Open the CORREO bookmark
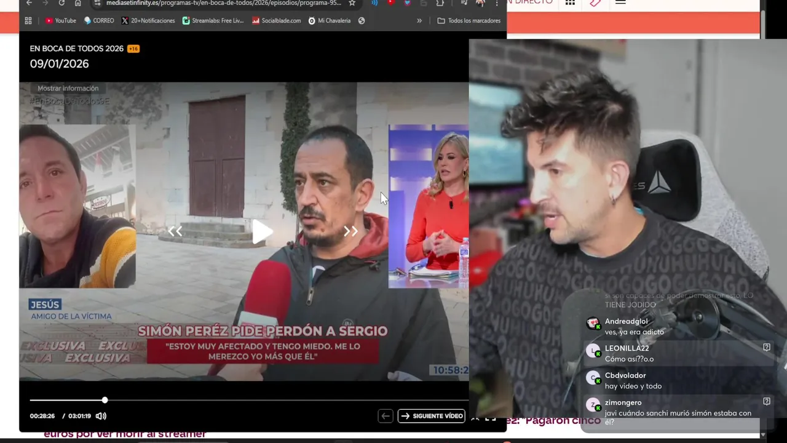 [x=99, y=20]
